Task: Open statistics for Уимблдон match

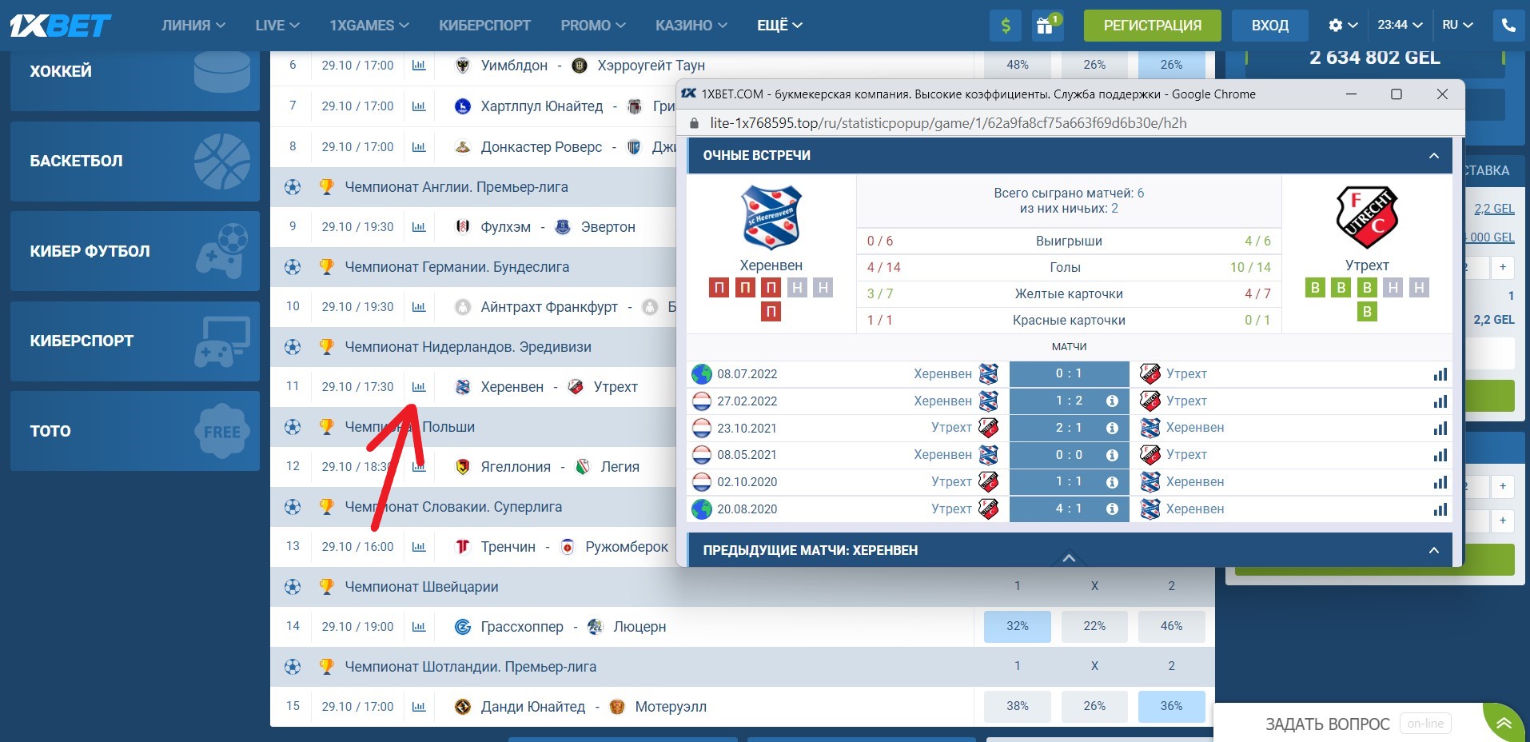Action: pyautogui.click(x=419, y=66)
